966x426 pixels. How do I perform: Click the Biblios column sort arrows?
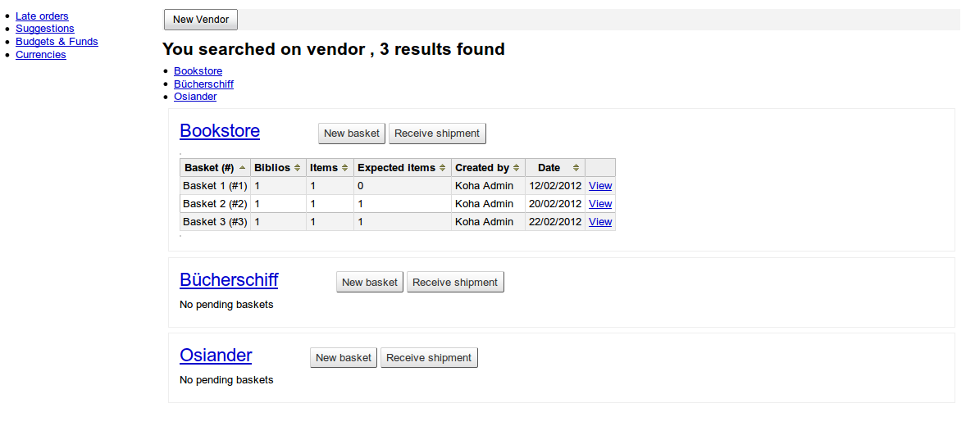[298, 168]
